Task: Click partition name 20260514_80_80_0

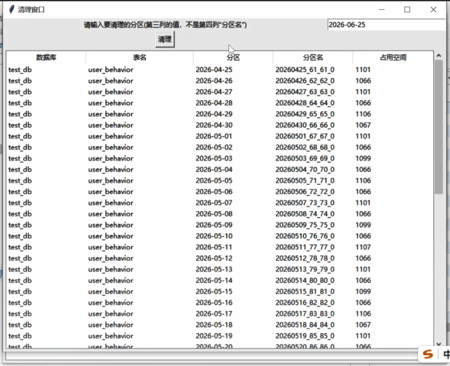Action: [305, 280]
